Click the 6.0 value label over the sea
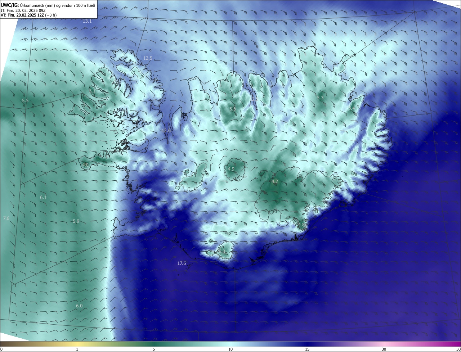This screenshot has width=461, height=352. [x=79, y=306]
